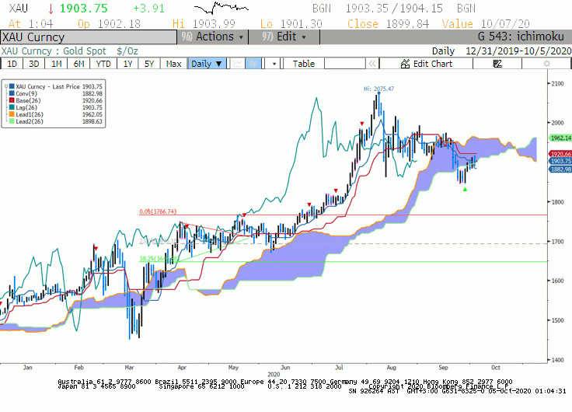This screenshot has width=572, height=412.
Task: Click the 1962.14 green axis price tag
Action: click(560, 138)
